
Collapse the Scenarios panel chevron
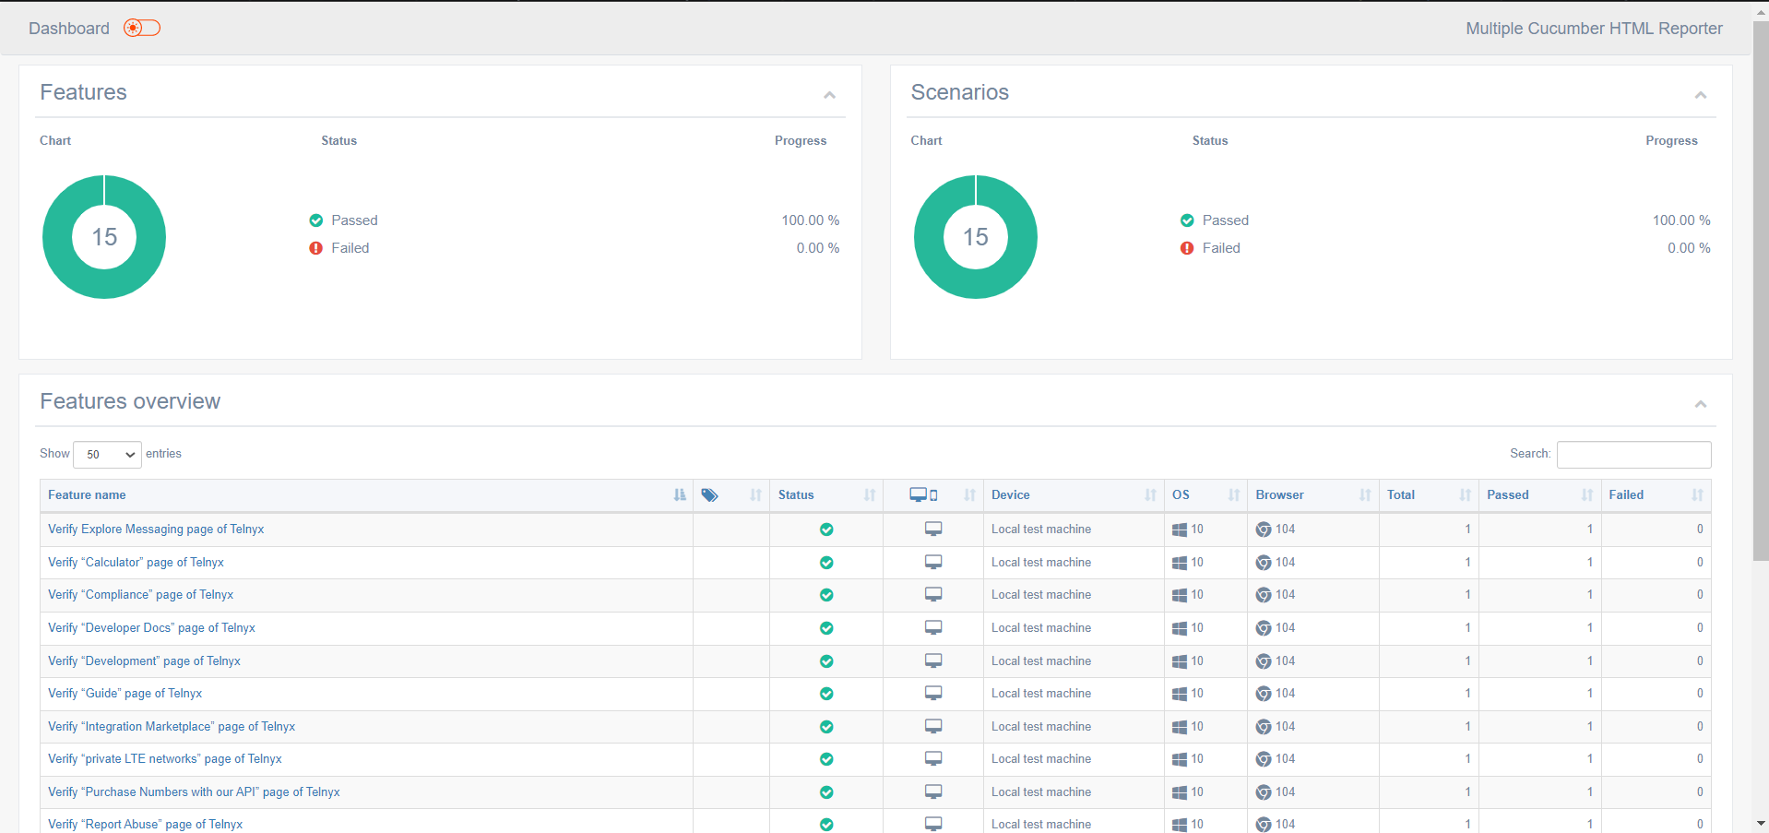1700,95
